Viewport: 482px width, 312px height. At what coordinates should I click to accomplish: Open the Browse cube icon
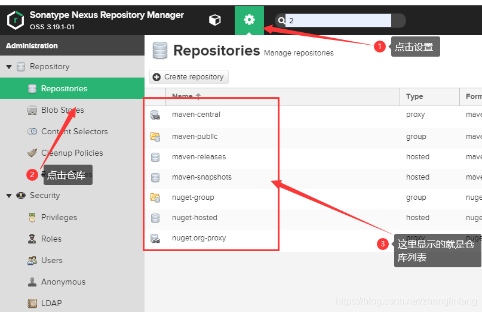point(215,20)
